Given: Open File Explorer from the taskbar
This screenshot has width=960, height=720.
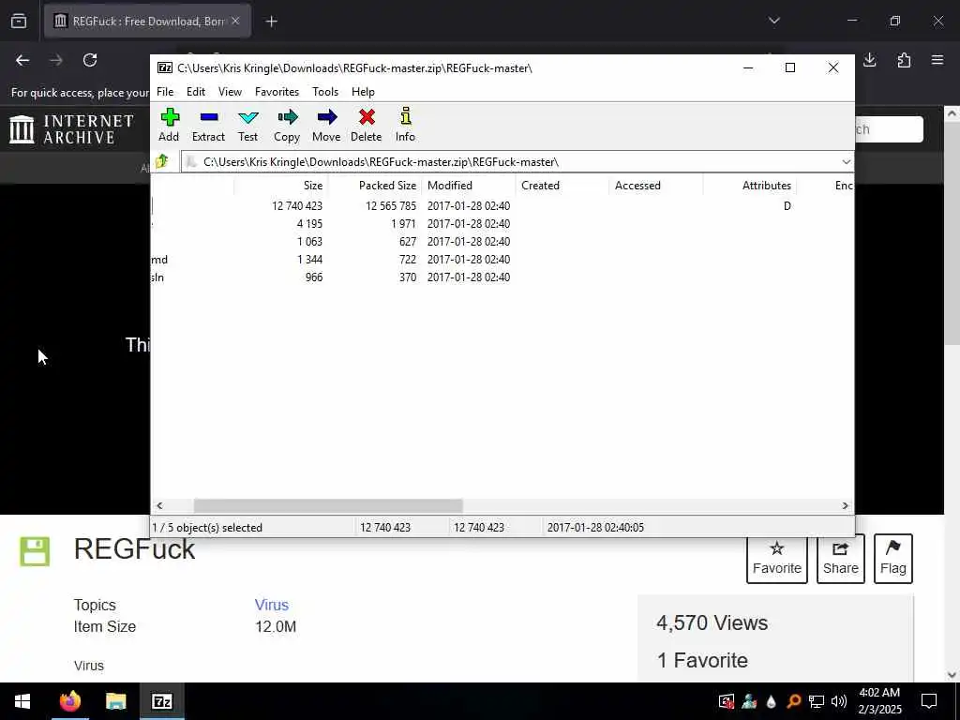Looking at the screenshot, I should 115,701.
